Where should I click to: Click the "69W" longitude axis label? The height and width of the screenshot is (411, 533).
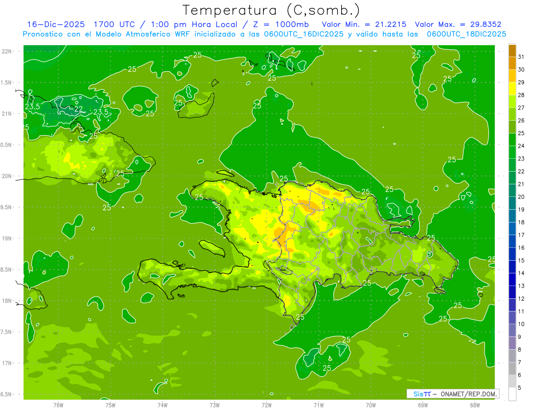pos(423,405)
